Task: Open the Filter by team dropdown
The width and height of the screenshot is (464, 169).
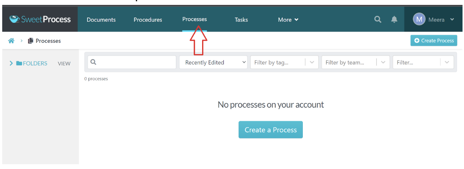Action: [x=355, y=63]
